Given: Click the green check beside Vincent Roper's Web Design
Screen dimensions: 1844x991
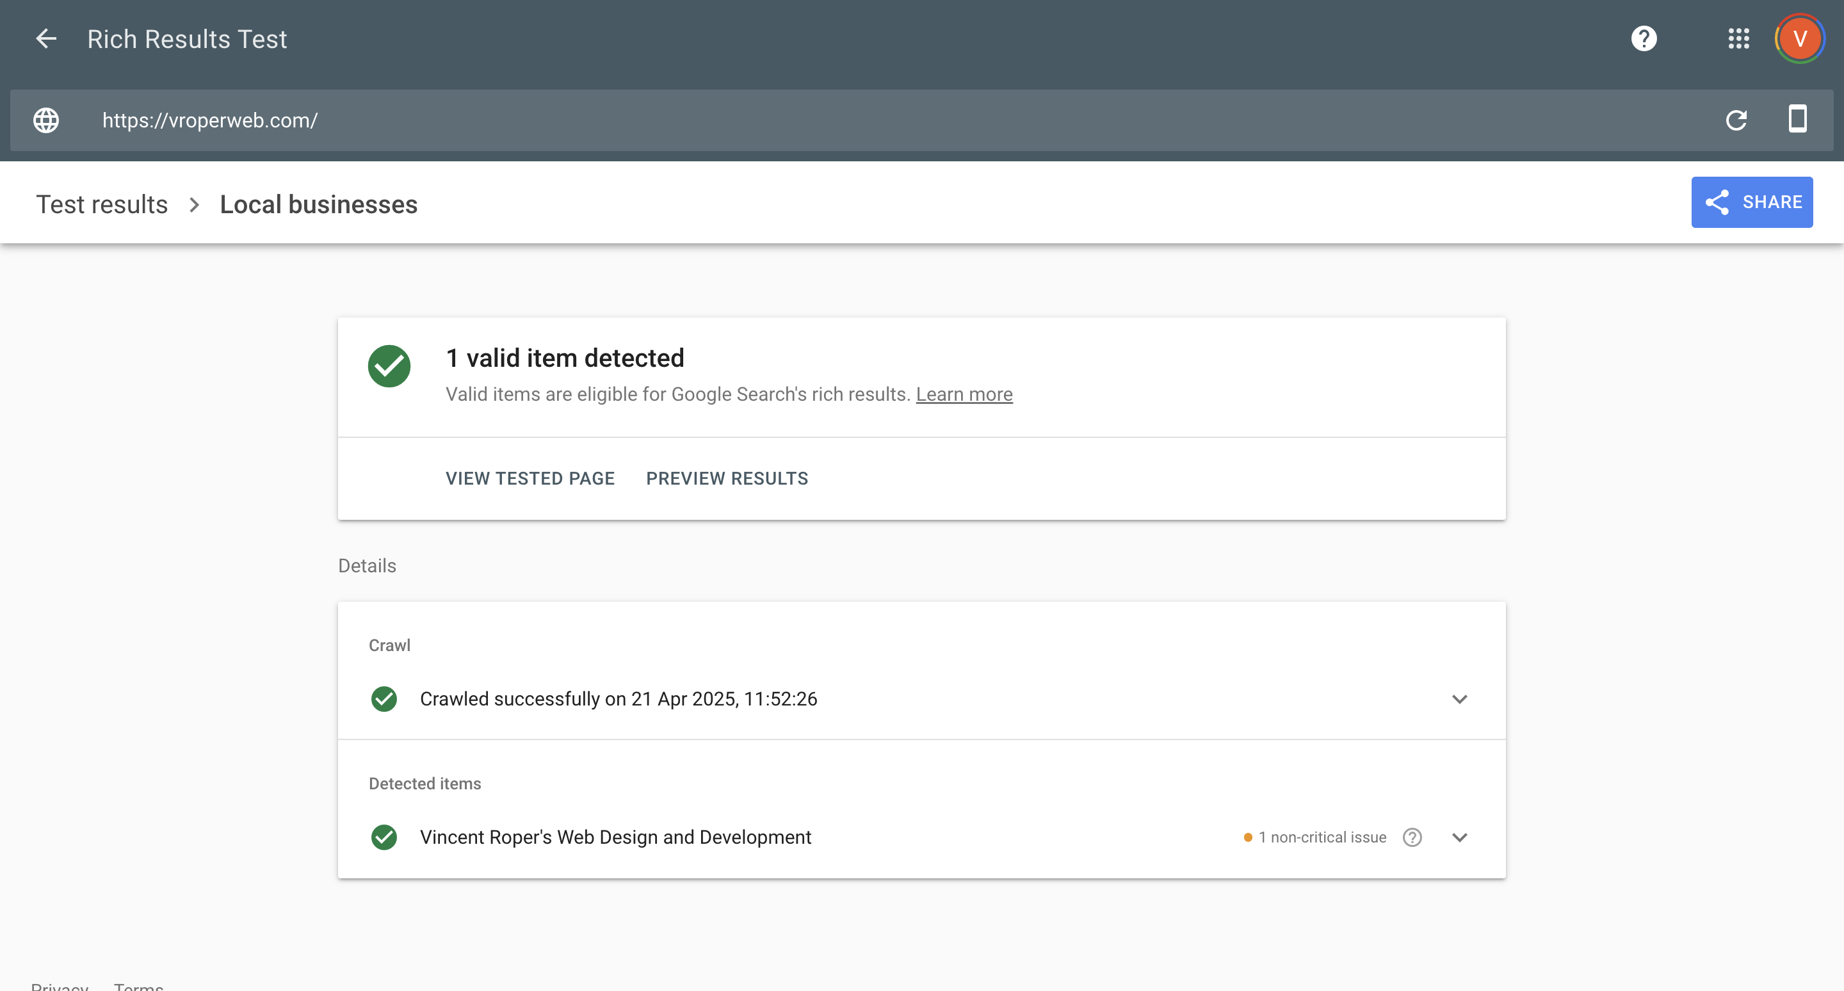Looking at the screenshot, I should [384, 837].
